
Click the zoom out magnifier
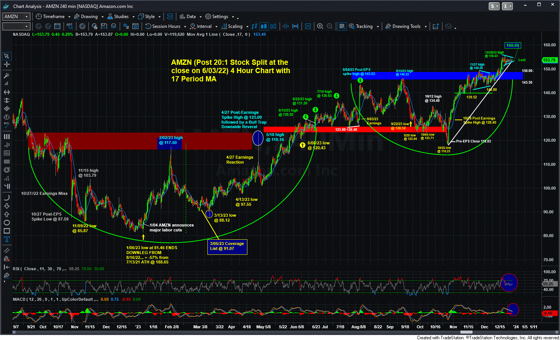330,26
